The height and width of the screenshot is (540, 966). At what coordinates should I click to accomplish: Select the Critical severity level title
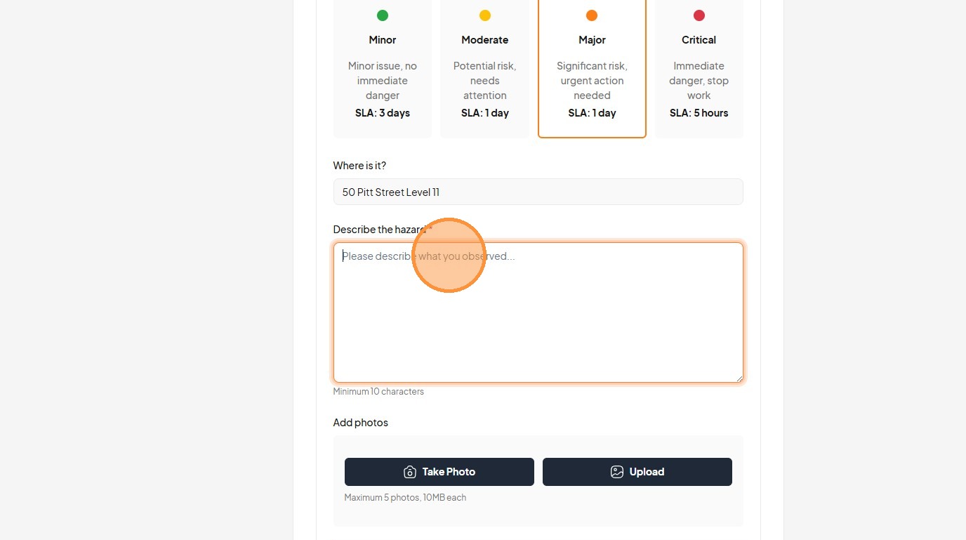(x=699, y=40)
